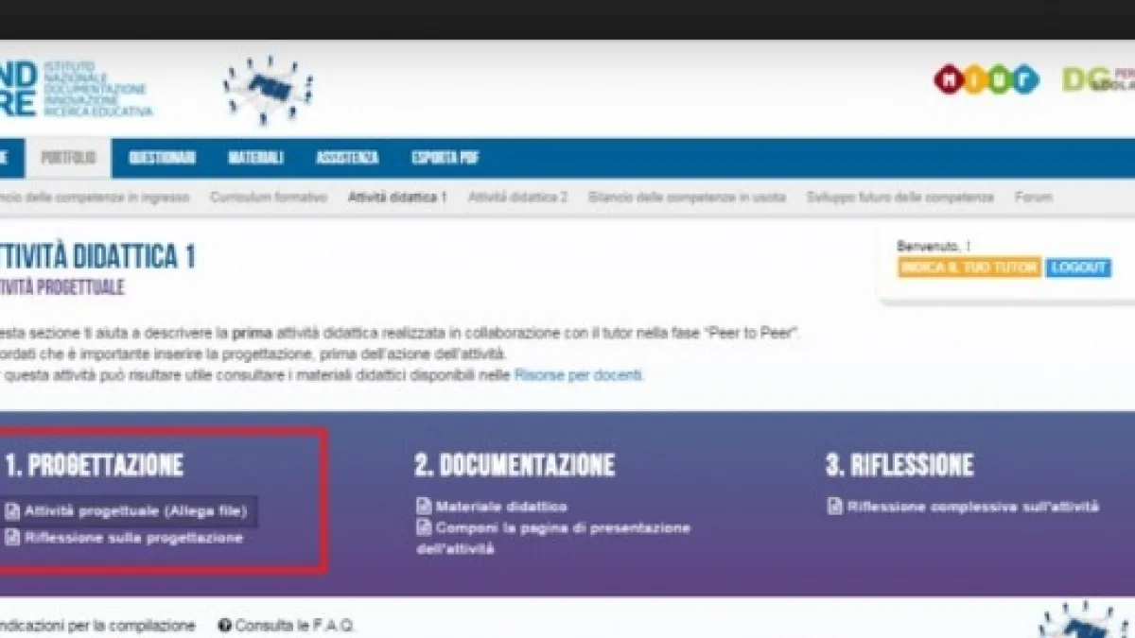This screenshot has width=1135, height=638.
Task: Open Curriculum formativo sub-tab
Action: (x=269, y=198)
